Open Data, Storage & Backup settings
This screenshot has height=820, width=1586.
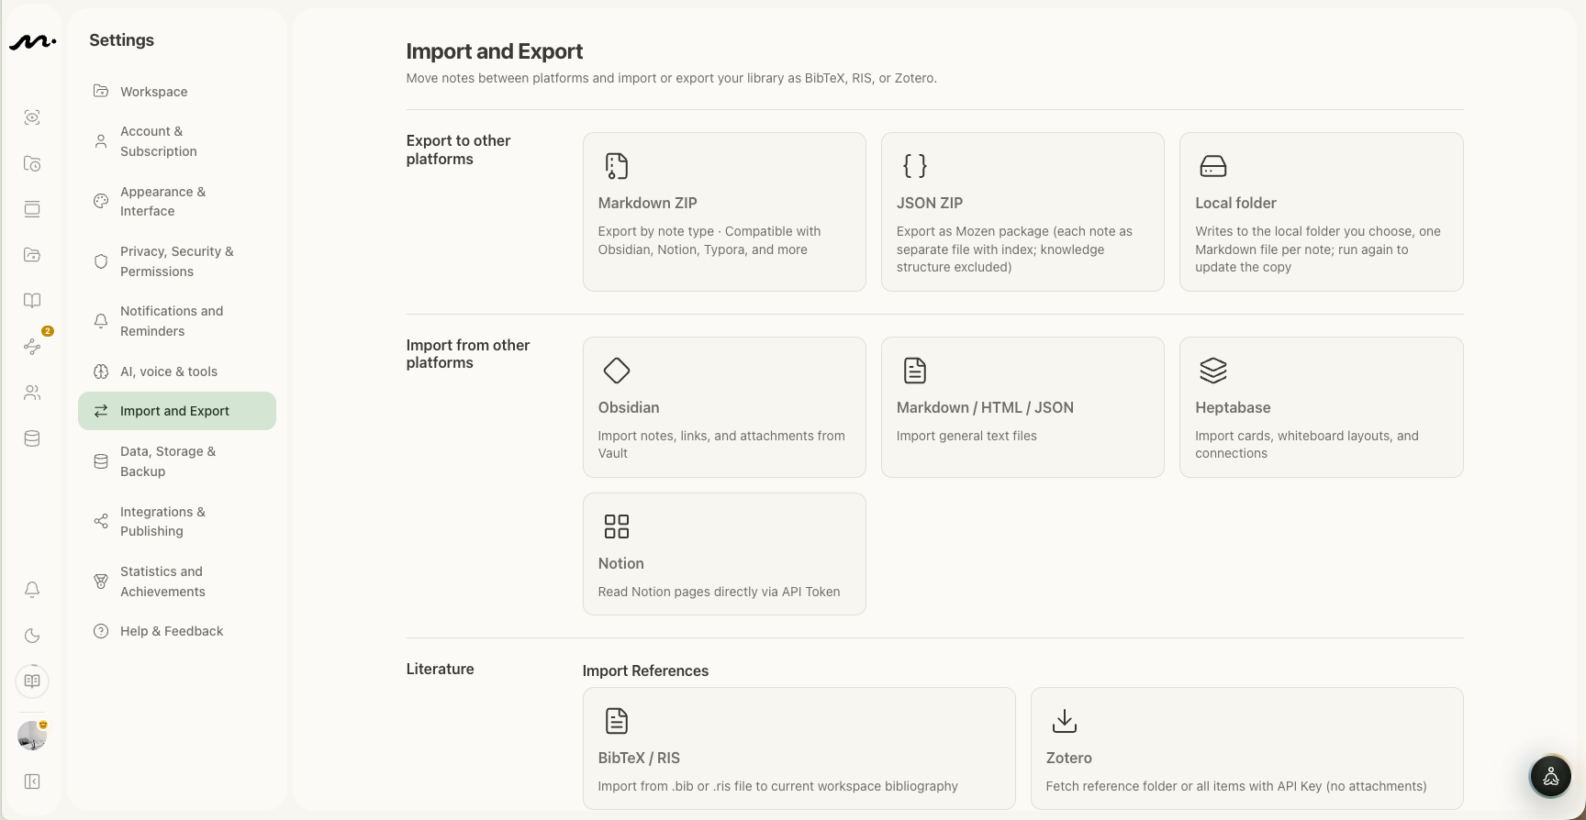coord(177,461)
